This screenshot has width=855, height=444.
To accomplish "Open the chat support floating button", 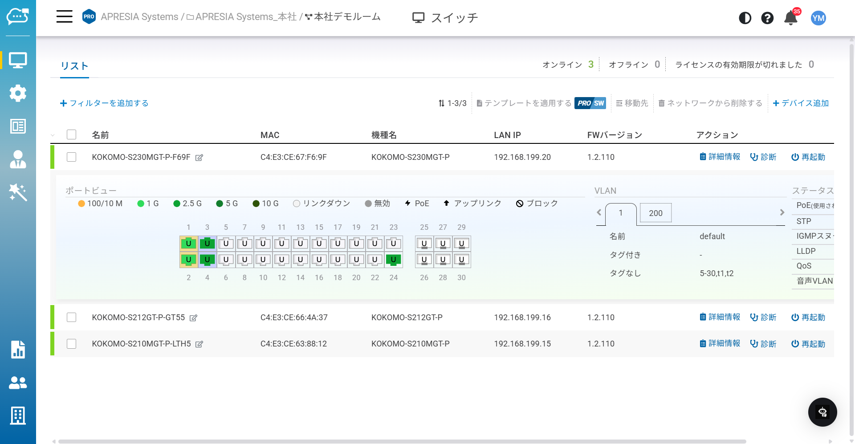I will pos(822,412).
